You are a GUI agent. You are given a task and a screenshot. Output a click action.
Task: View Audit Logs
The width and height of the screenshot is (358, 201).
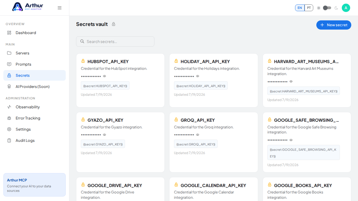click(34, 140)
